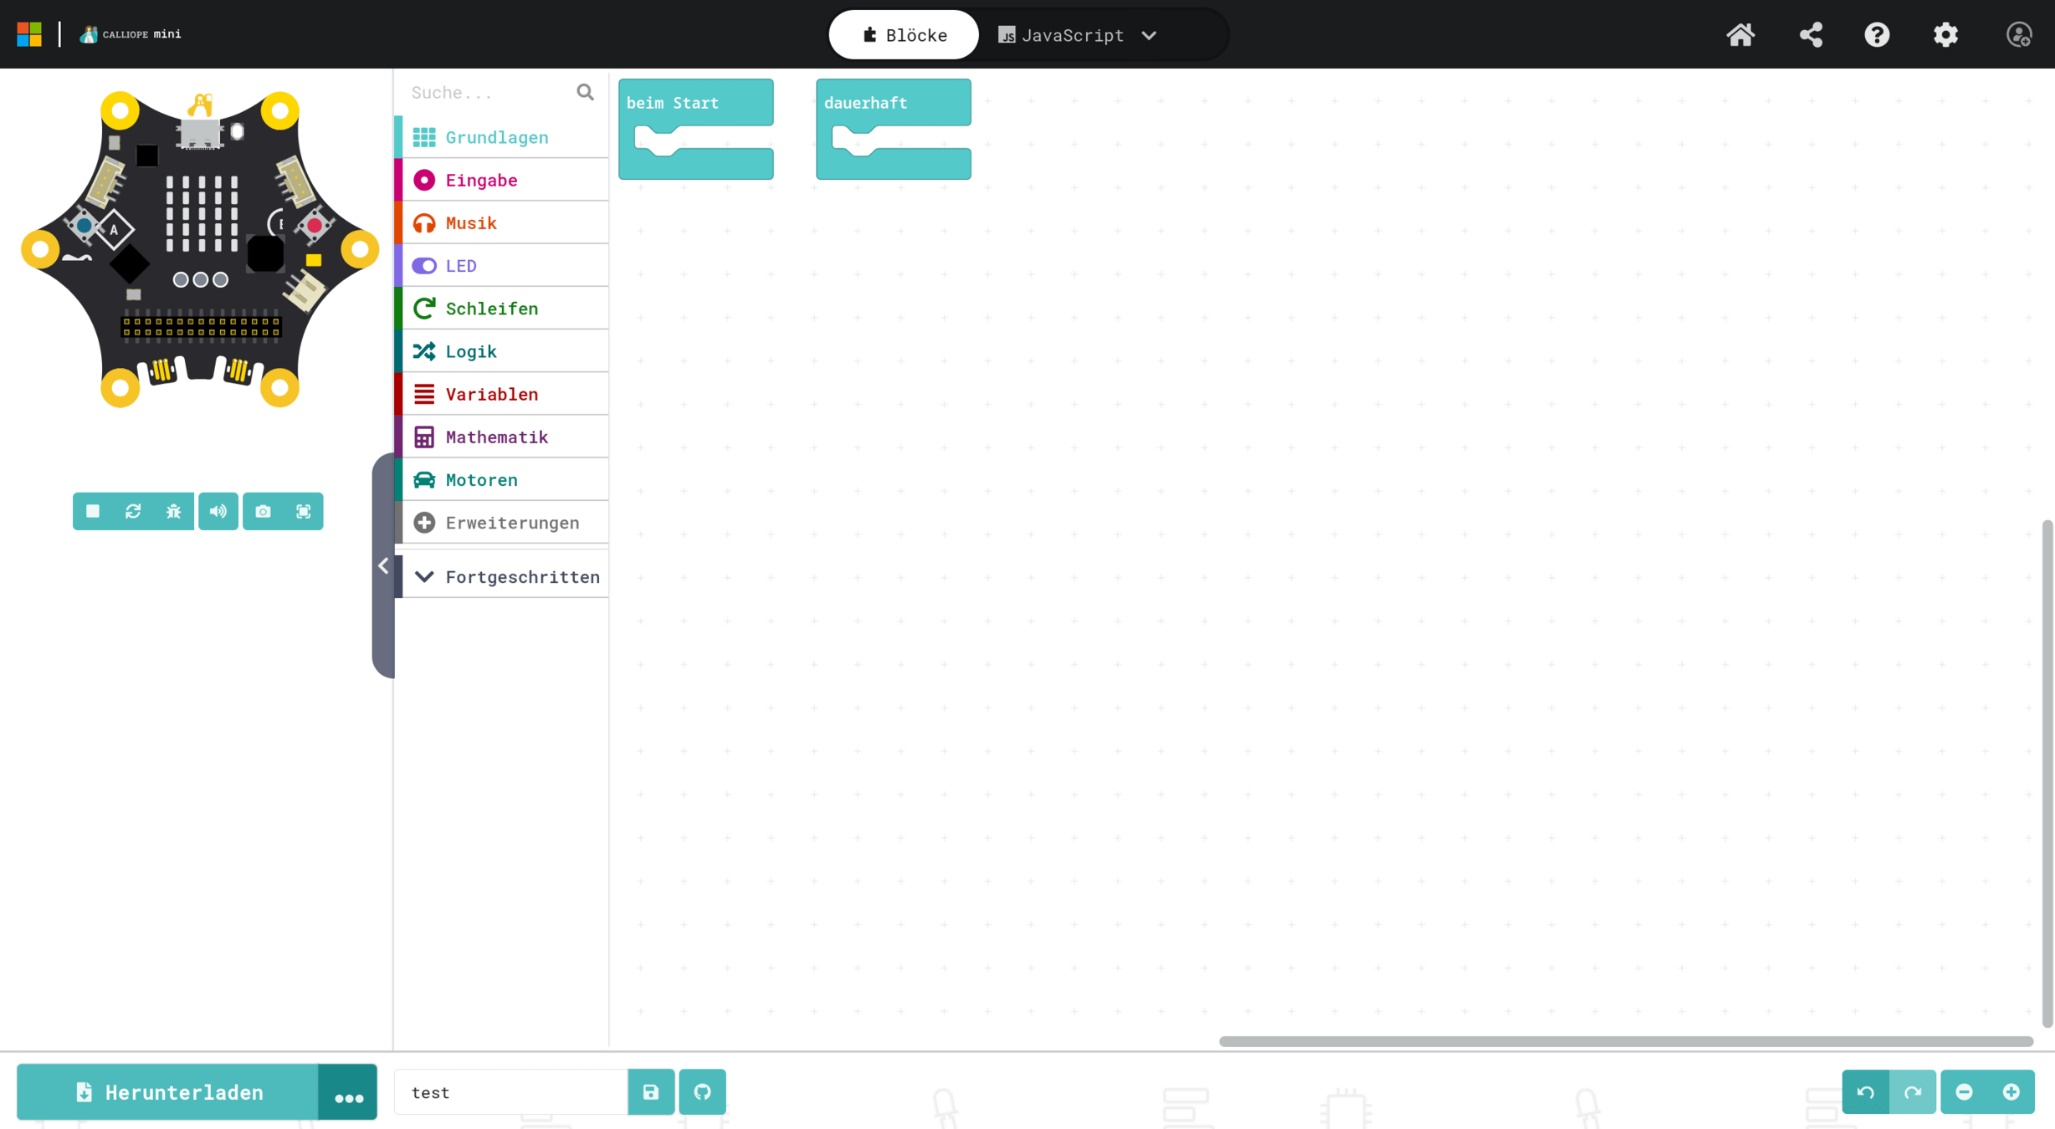Open the GitHub repository button
The width and height of the screenshot is (2055, 1129).
tap(702, 1091)
